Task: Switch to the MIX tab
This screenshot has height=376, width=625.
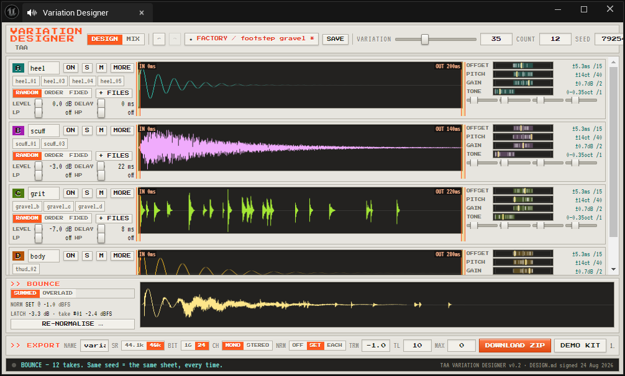Action: 133,39
